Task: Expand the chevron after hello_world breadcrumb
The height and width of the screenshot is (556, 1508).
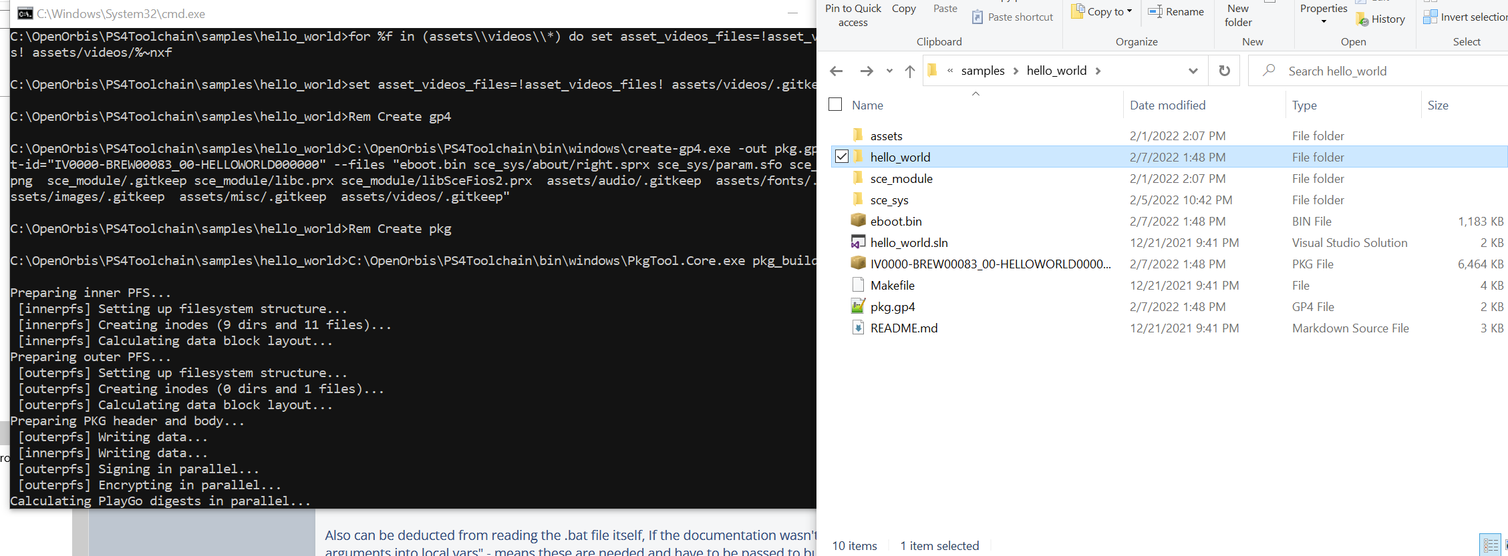Action: click(1098, 71)
